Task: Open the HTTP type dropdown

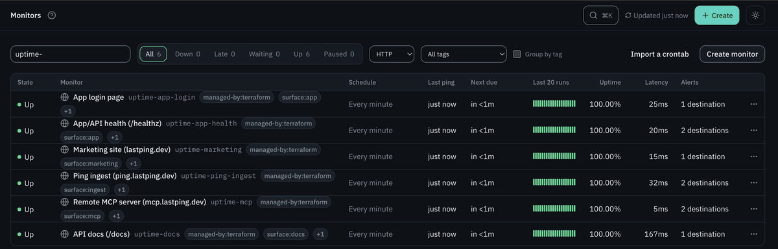Action: pos(392,54)
